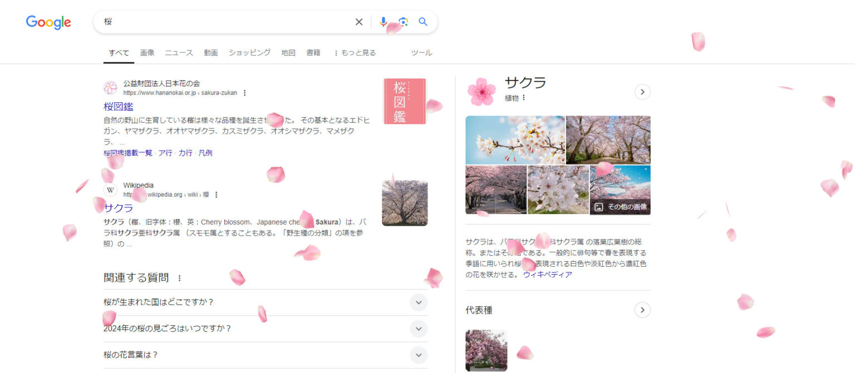Viewport: 855px width, 373px height.
Task: Click the arrow next to サクラ title
Action: point(642,92)
